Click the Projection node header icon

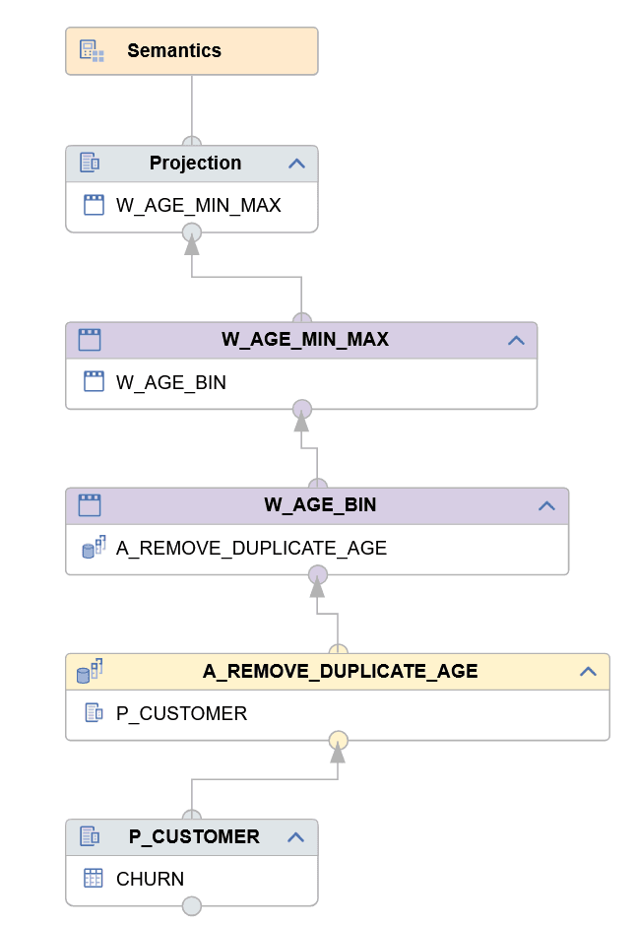(x=90, y=163)
